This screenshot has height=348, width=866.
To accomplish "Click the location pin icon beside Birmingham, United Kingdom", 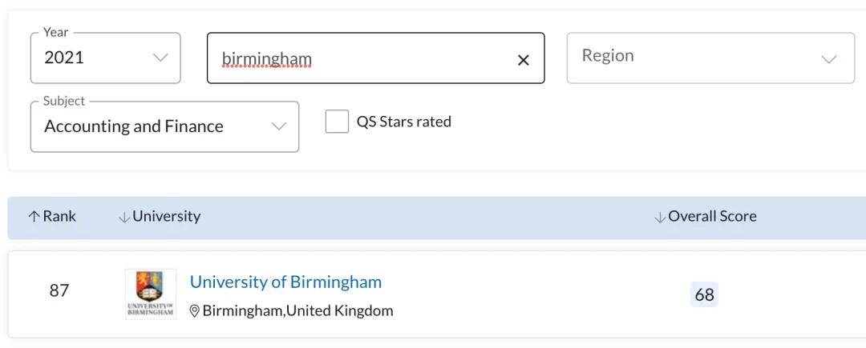I will pyautogui.click(x=194, y=311).
